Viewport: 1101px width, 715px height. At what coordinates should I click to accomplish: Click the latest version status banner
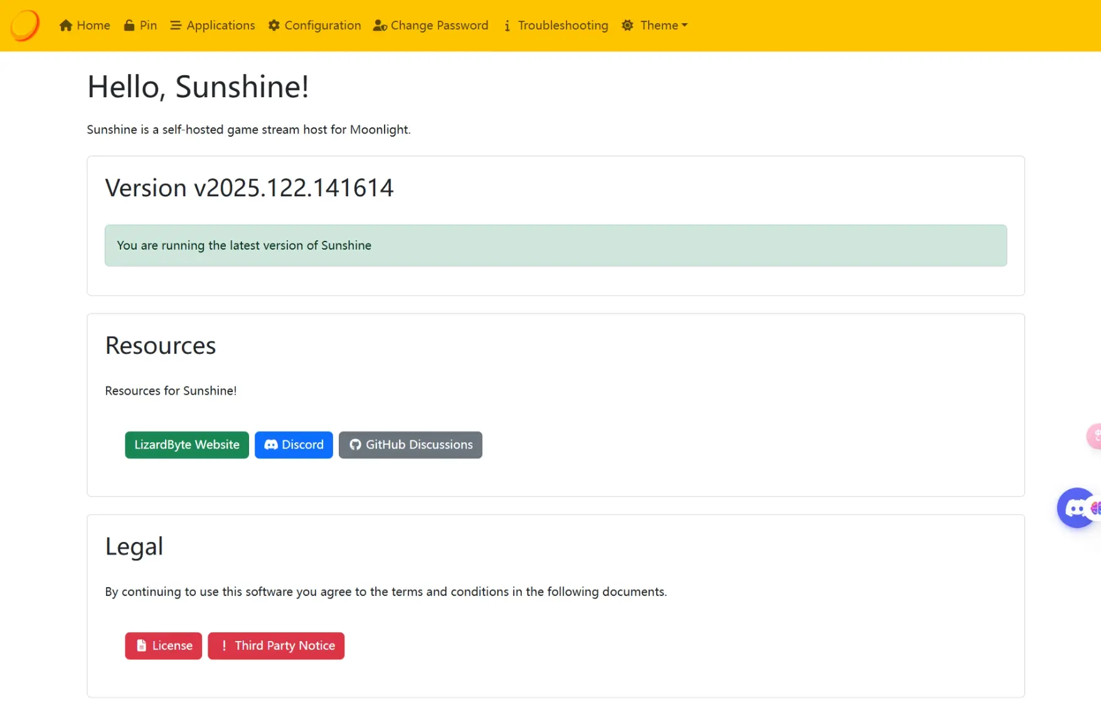coord(556,245)
